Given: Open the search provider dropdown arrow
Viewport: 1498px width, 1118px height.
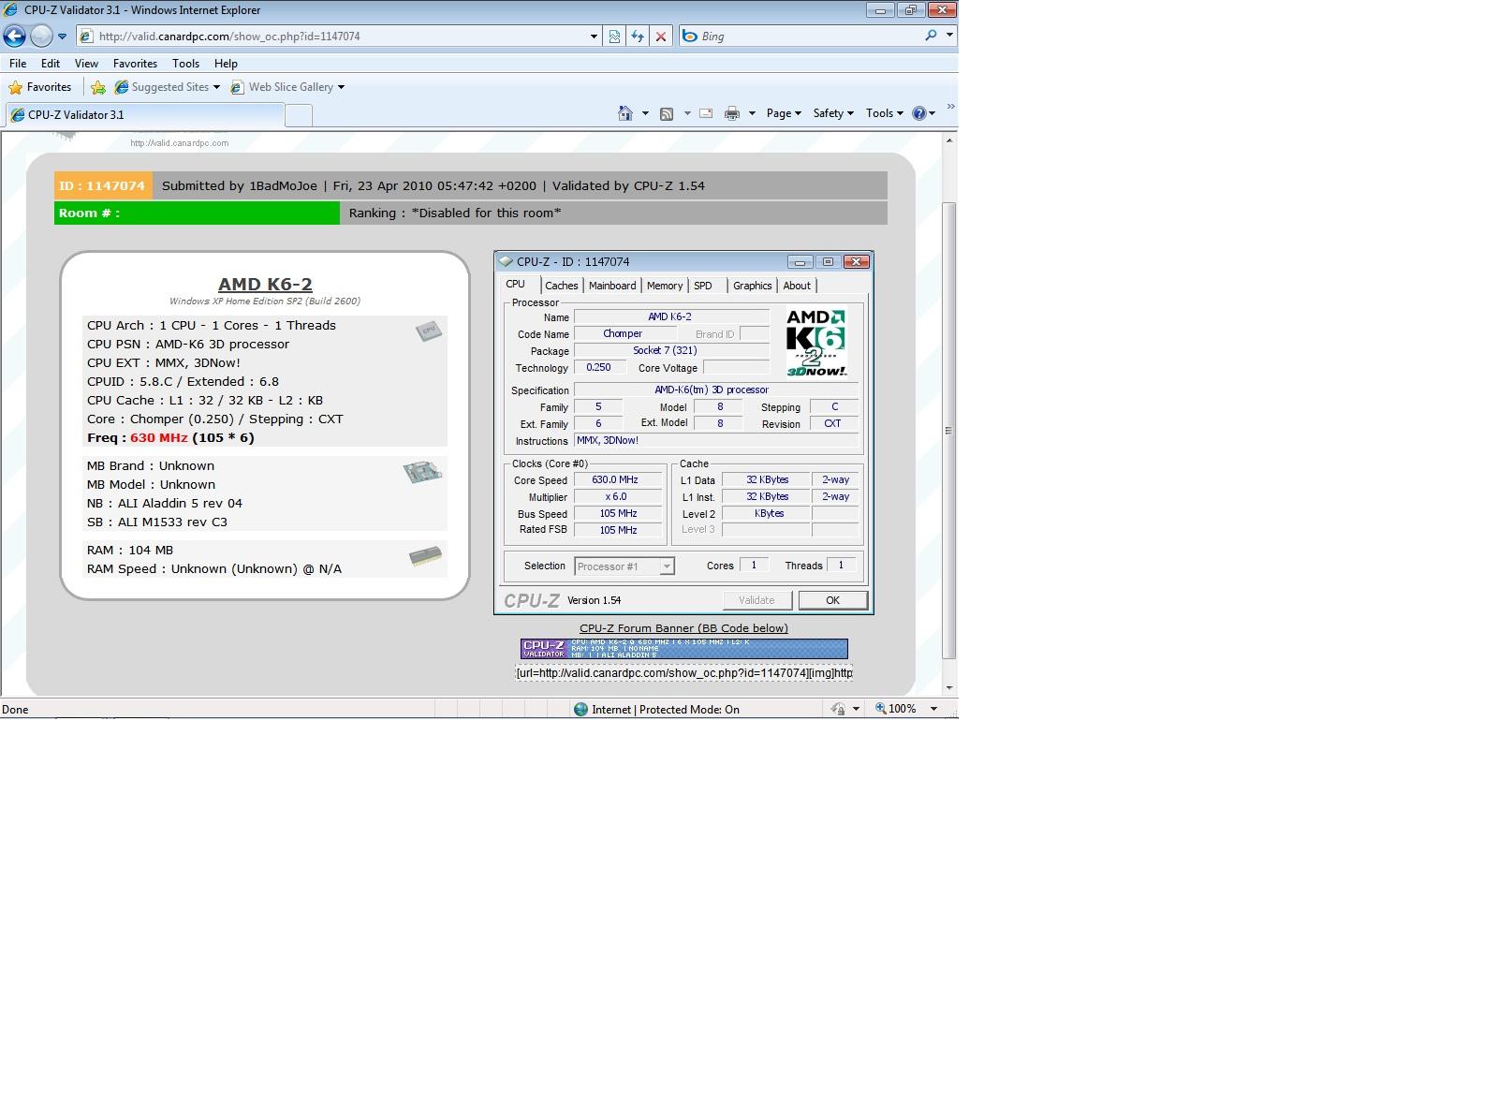Looking at the screenshot, I should pyautogui.click(x=949, y=36).
